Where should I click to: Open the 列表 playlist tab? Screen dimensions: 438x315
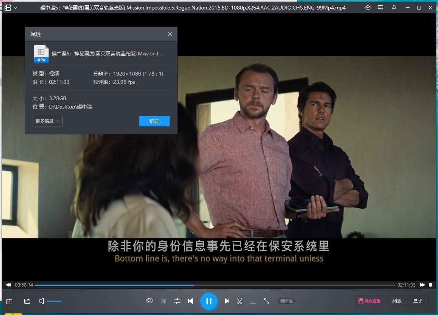click(x=397, y=301)
